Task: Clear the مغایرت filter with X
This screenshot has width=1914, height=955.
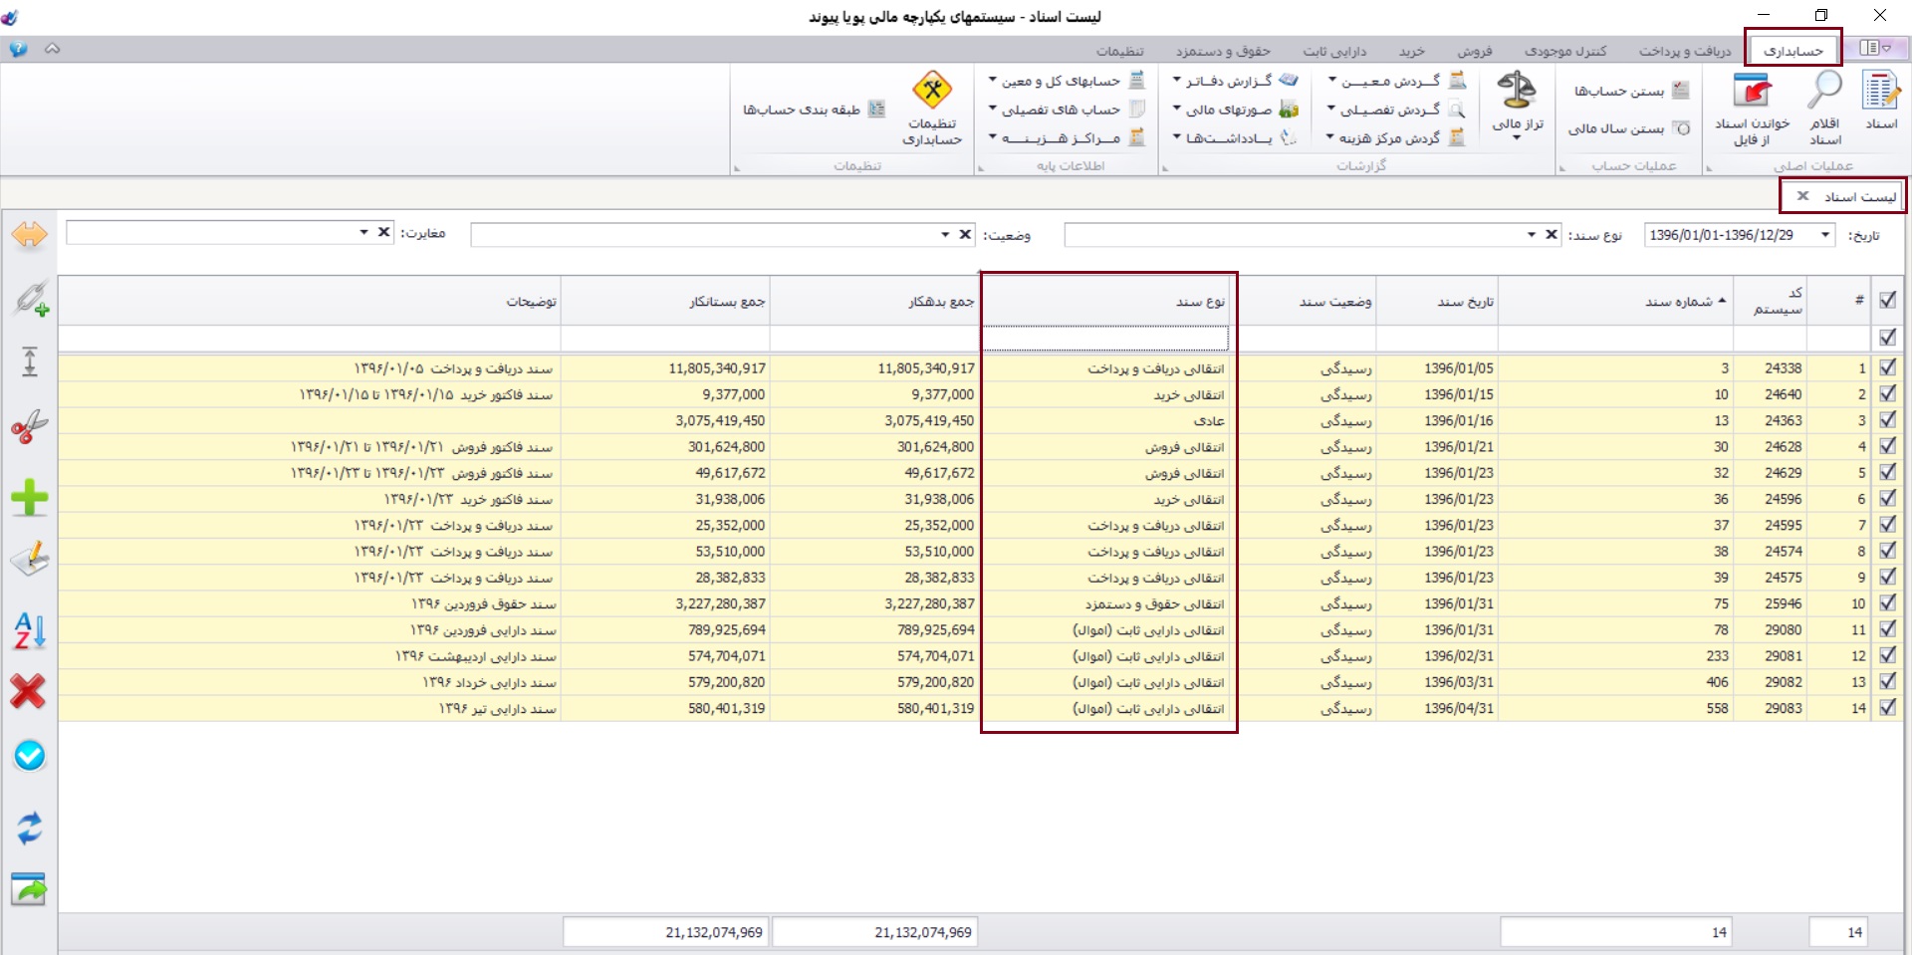Action: pyautogui.click(x=384, y=233)
